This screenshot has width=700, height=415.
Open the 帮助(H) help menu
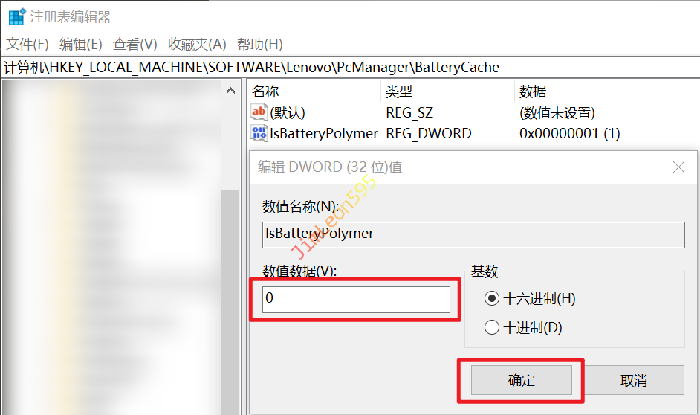260,45
